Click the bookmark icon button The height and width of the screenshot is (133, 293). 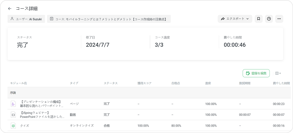coord(258,19)
